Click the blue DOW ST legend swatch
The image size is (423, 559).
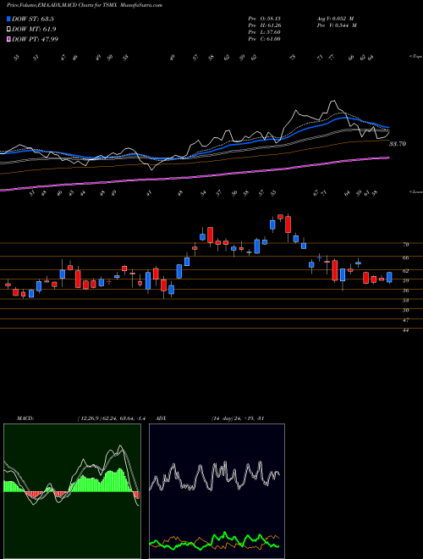[x=8, y=19]
